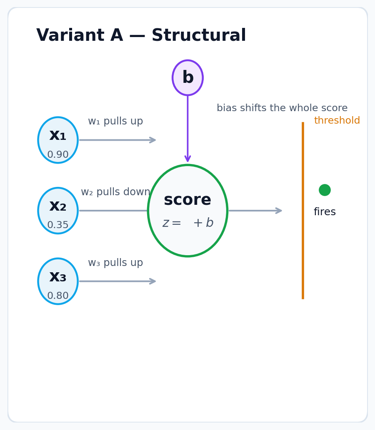Click the output arrow toward threshold

point(255,211)
